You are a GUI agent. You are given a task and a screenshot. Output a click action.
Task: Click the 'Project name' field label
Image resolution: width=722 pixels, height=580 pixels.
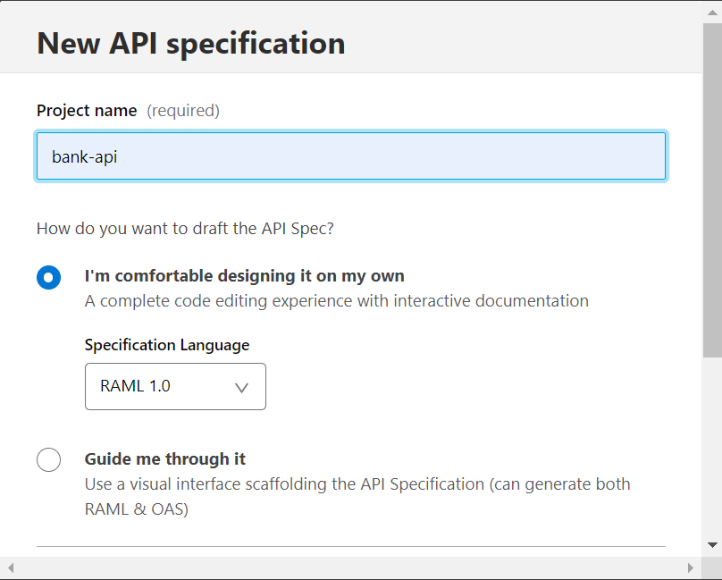pos(87,111)
